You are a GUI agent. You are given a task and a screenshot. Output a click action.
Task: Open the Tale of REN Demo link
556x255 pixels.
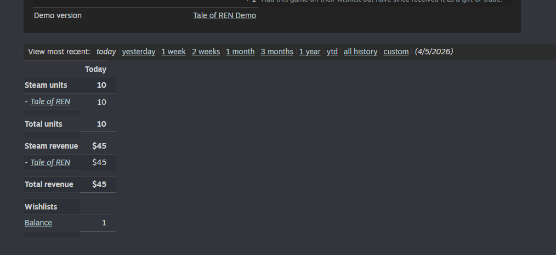pyautogui.click(x=224, y=15)
